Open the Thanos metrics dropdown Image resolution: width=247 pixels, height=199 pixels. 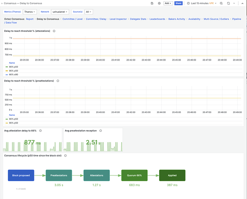[30, 12]
